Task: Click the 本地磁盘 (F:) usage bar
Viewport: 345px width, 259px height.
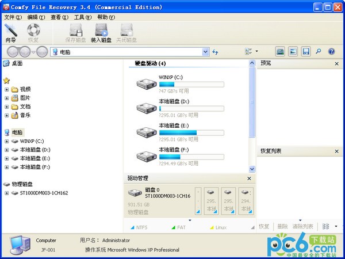Action: 191,157
